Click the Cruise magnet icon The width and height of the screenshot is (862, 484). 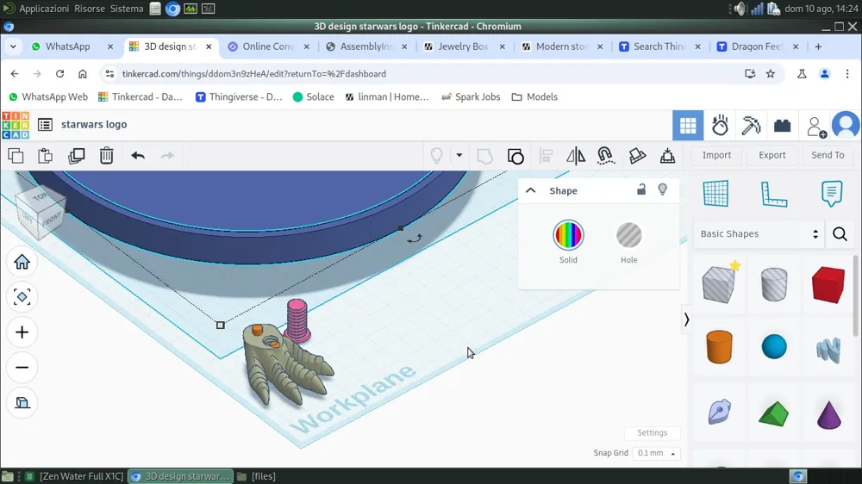tap(605, 156)
